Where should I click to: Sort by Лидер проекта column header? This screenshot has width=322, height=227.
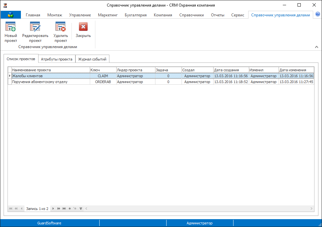136,70
